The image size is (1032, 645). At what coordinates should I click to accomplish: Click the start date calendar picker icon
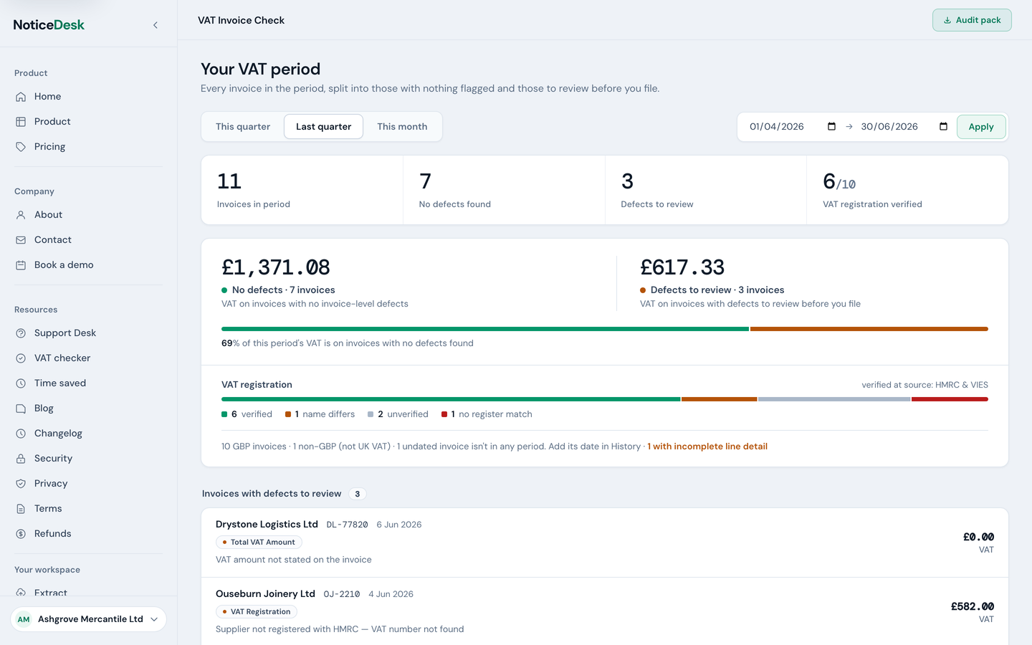(x=831, y=127)
